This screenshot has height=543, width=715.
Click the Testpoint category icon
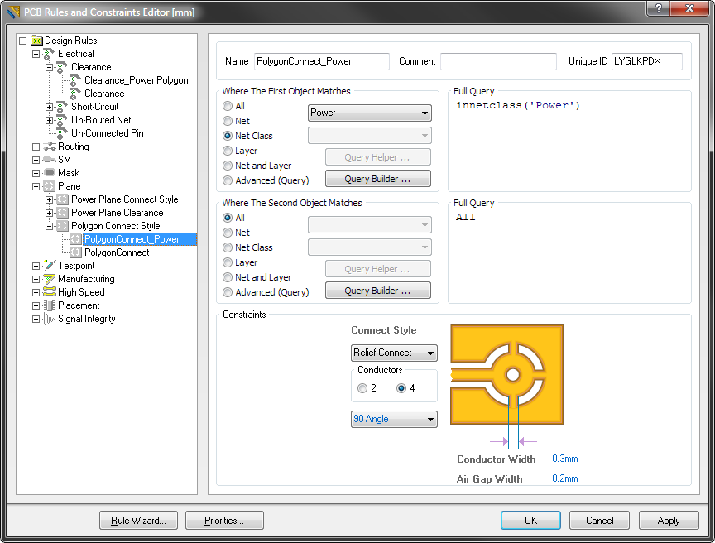pos(50,266)
